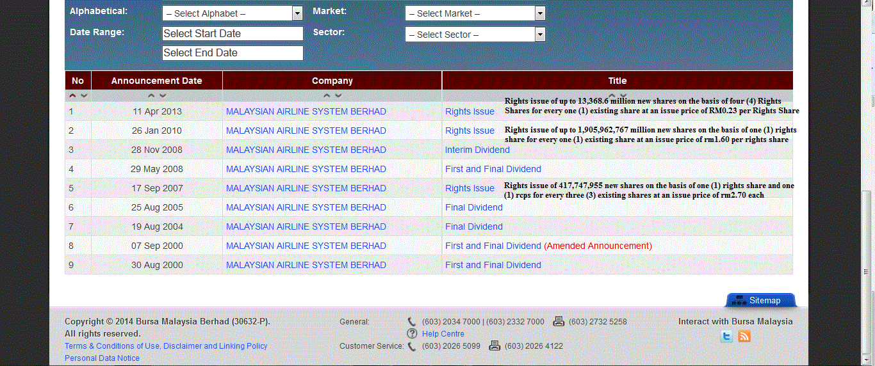Open Rights Issue announcement dated 11 Apr 2013

pos(470,111)
